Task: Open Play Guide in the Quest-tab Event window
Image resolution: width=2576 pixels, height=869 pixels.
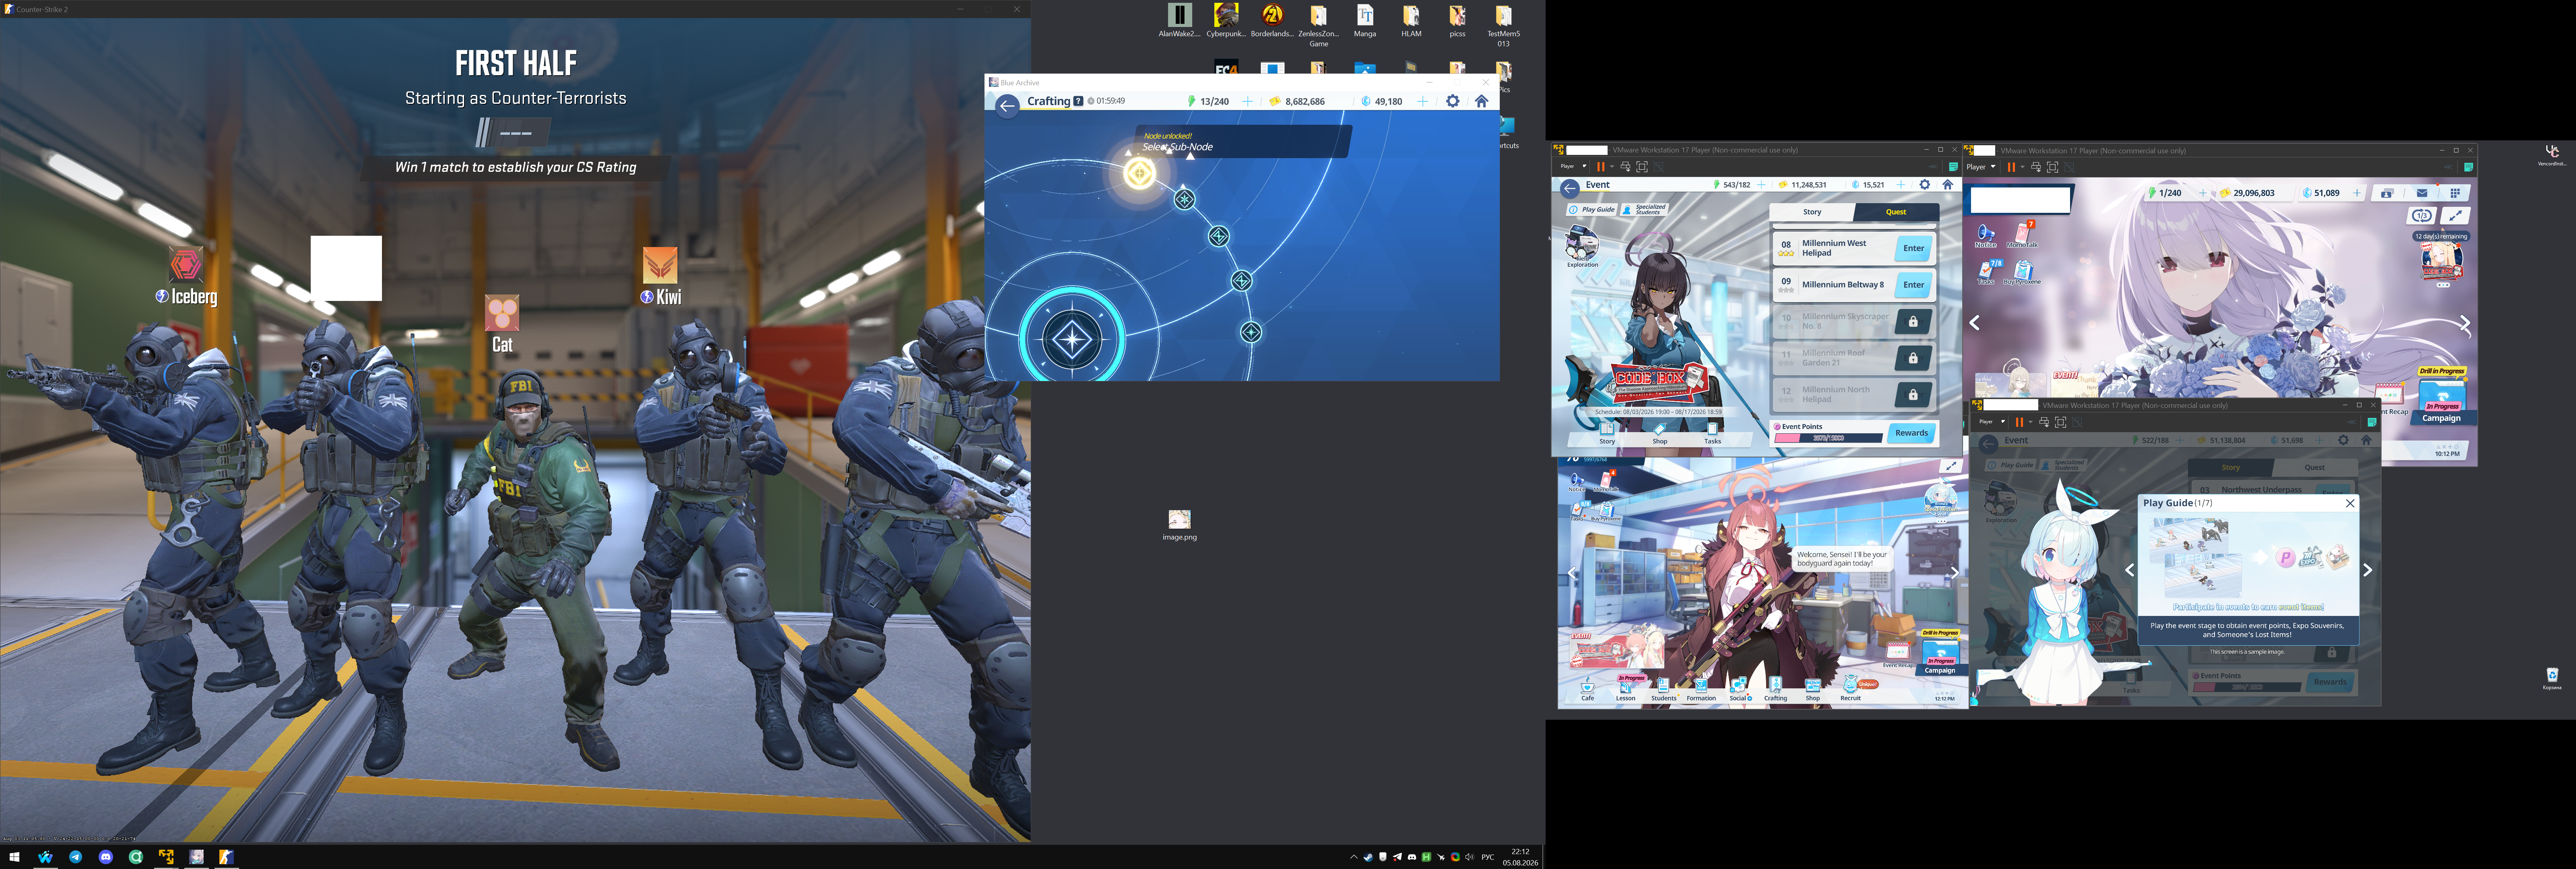Action: tap(1592, 210)
